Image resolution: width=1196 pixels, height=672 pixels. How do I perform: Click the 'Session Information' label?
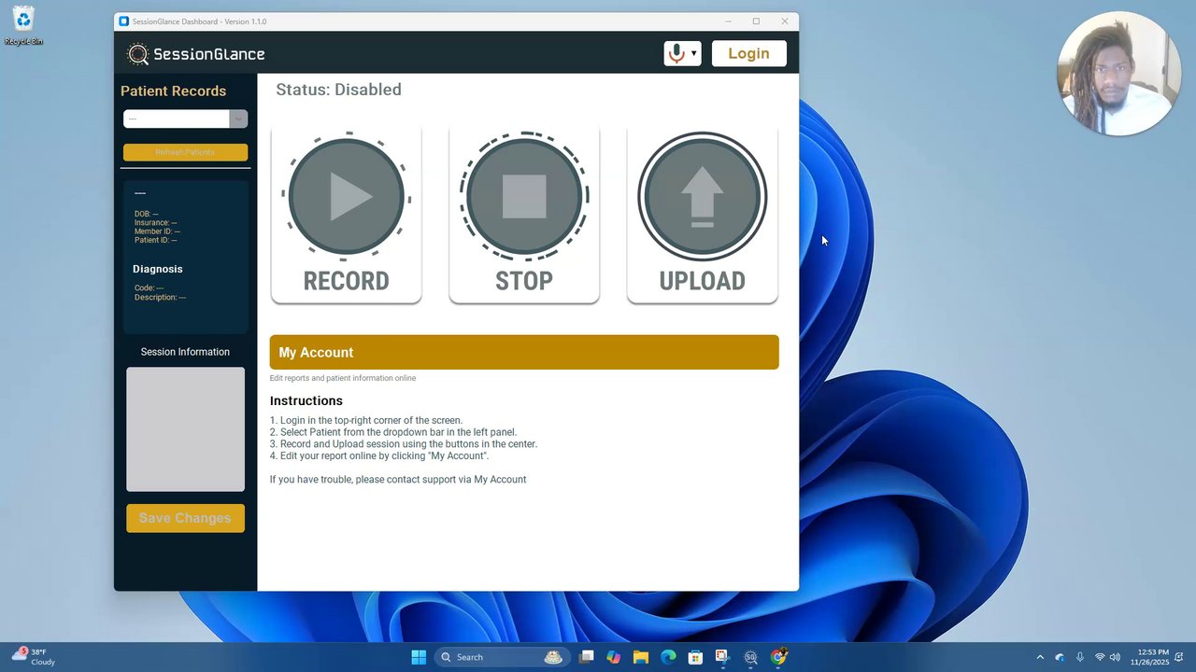185,352
